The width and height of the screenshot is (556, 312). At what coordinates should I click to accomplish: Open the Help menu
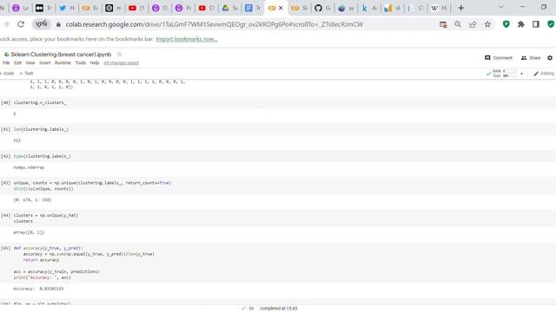[95, 62]
